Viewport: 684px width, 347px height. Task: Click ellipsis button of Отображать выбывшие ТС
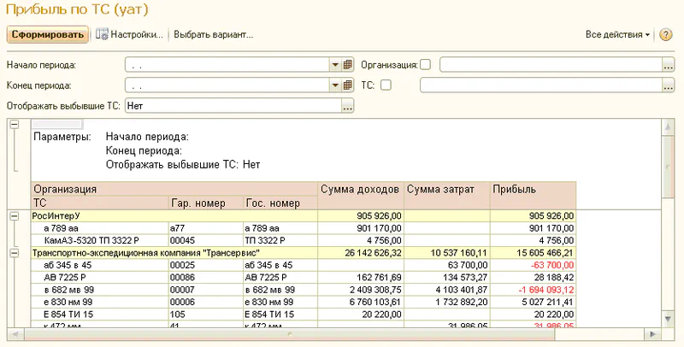pyautogui.click(x=348, y=107)
